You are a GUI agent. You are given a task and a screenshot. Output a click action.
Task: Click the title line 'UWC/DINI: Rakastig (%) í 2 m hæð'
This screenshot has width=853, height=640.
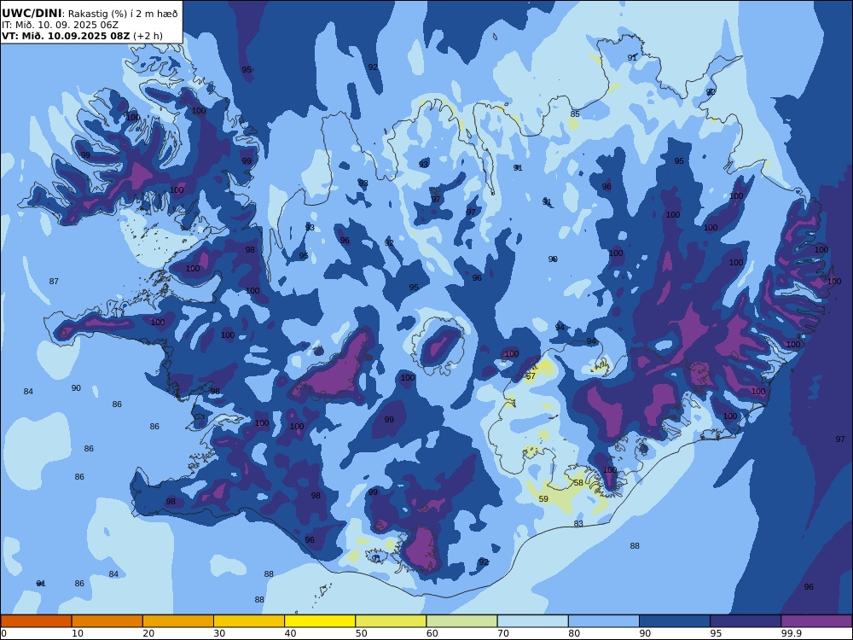90,14
